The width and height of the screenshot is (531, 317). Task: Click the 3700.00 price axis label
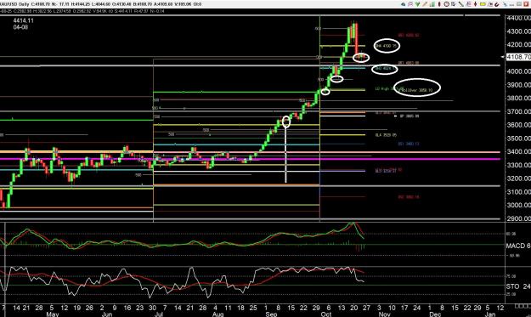click(x=519, y=111)
